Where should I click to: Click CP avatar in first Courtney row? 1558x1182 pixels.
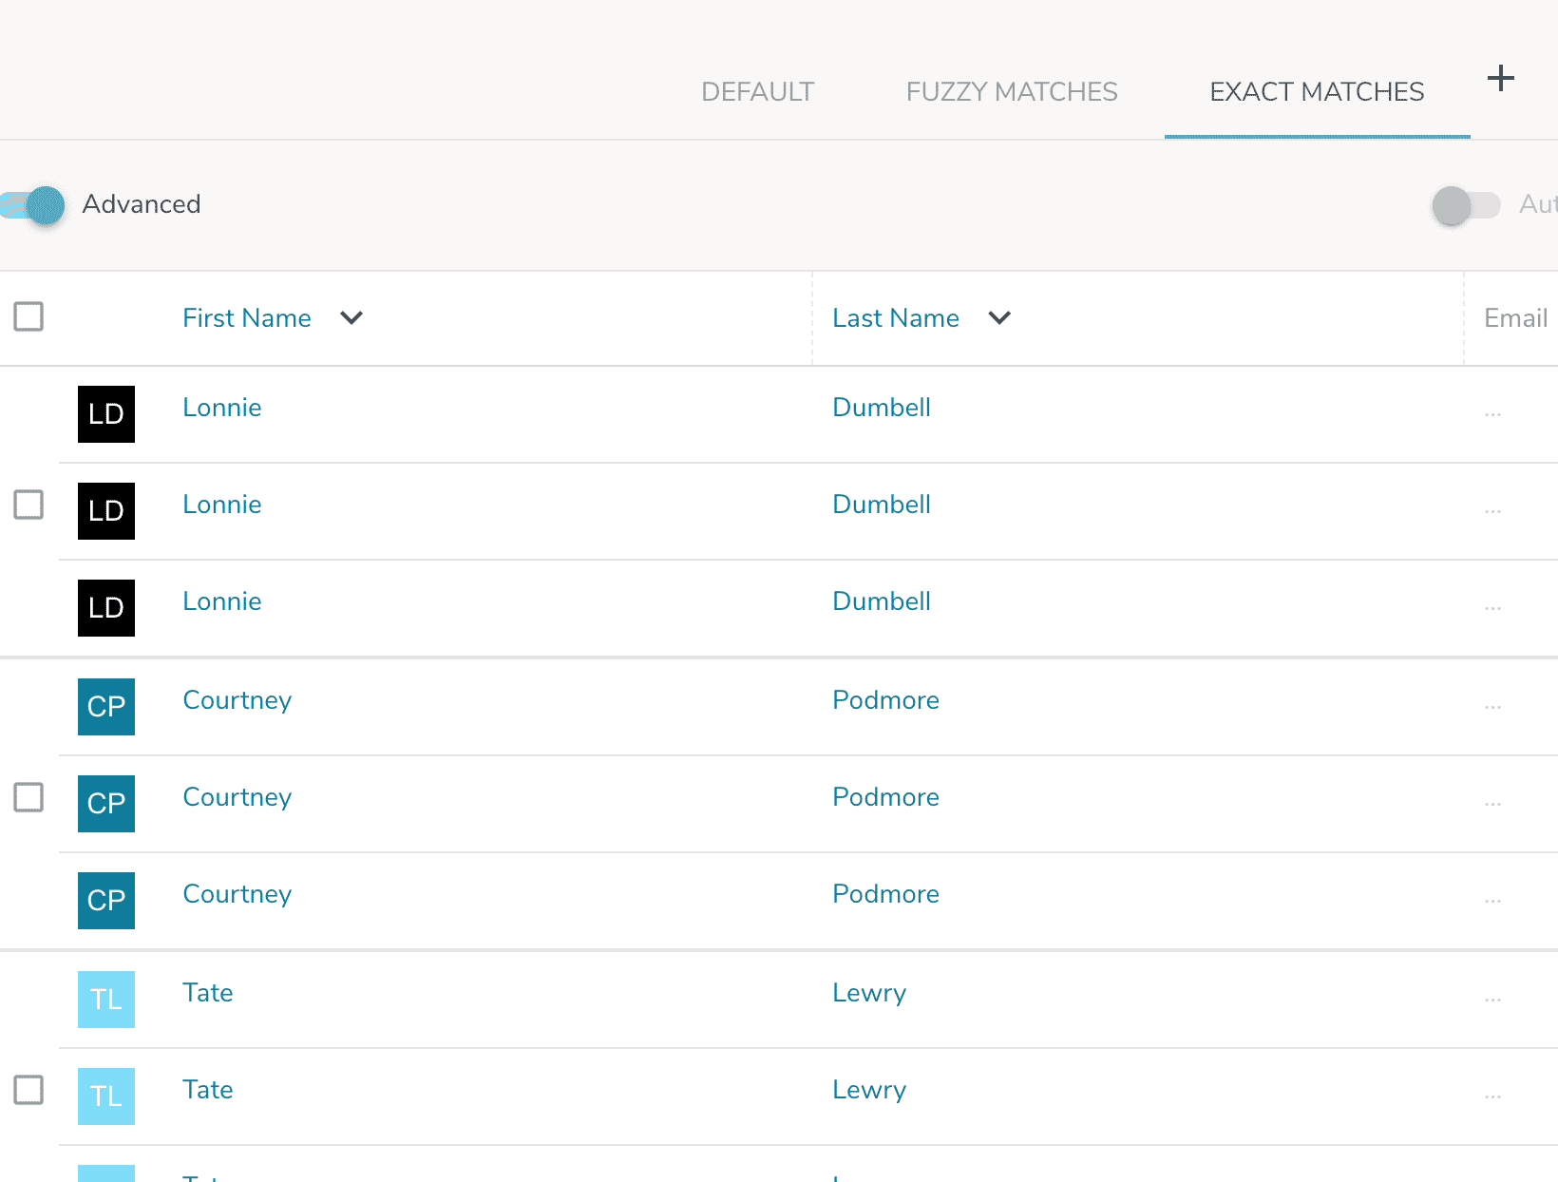pyautogui.click(x=106, y=707)
